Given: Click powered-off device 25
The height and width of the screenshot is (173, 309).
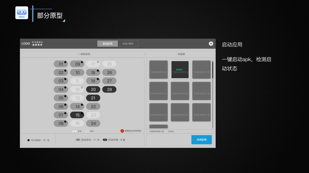Looking at the screenshot, I should [x=109, y=64].
